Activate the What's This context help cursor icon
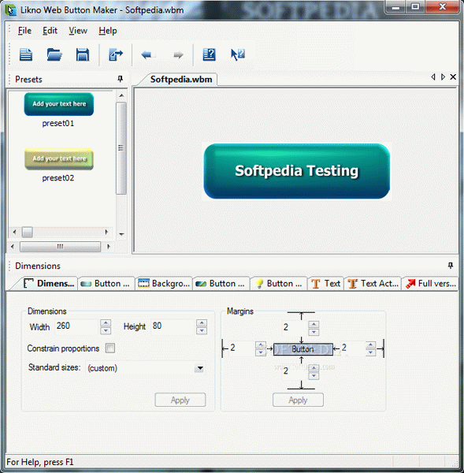 pos(238,54)
